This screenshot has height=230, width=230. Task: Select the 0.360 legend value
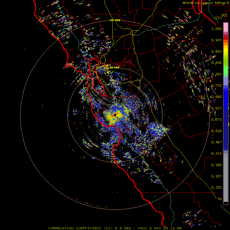pos(216,165)
